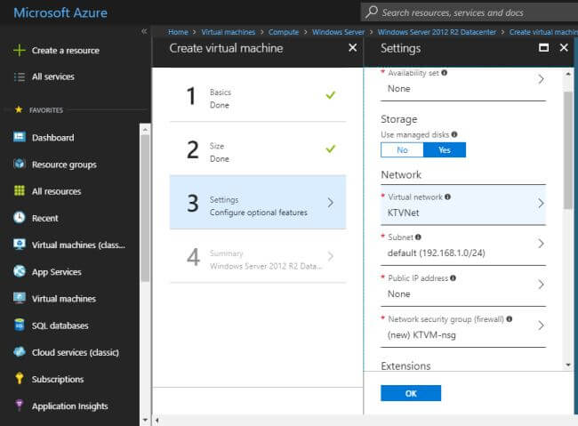Viewport: 578px width, 426px height.
Task: Click the All resources grid icon
Action: [19, 191]
